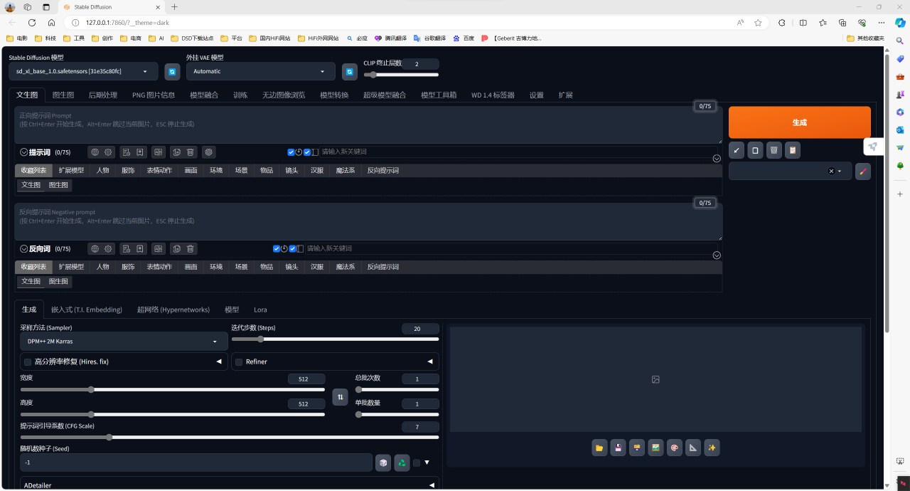Open the style editor paintbrush icon
The image size is (910, 491).
(862, 171)
